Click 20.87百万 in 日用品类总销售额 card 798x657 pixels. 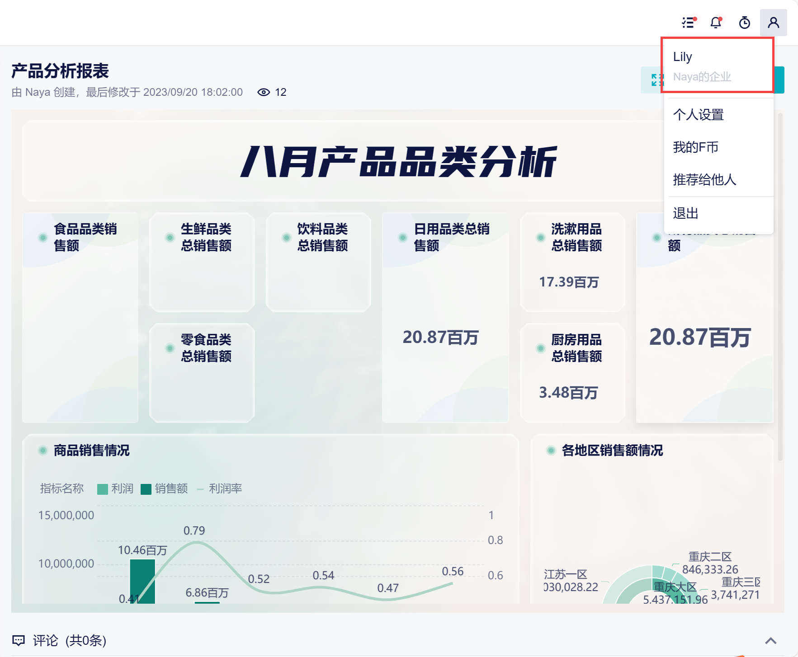click(440, 338)
